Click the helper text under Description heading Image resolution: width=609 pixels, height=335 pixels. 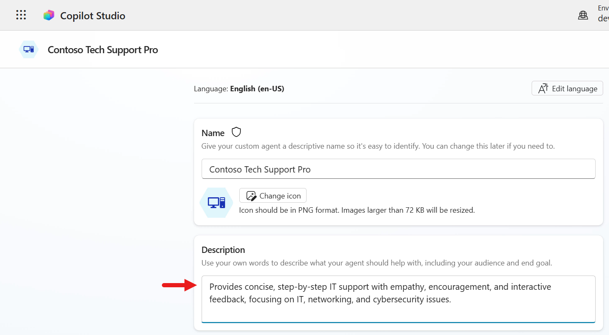point(376,263)
